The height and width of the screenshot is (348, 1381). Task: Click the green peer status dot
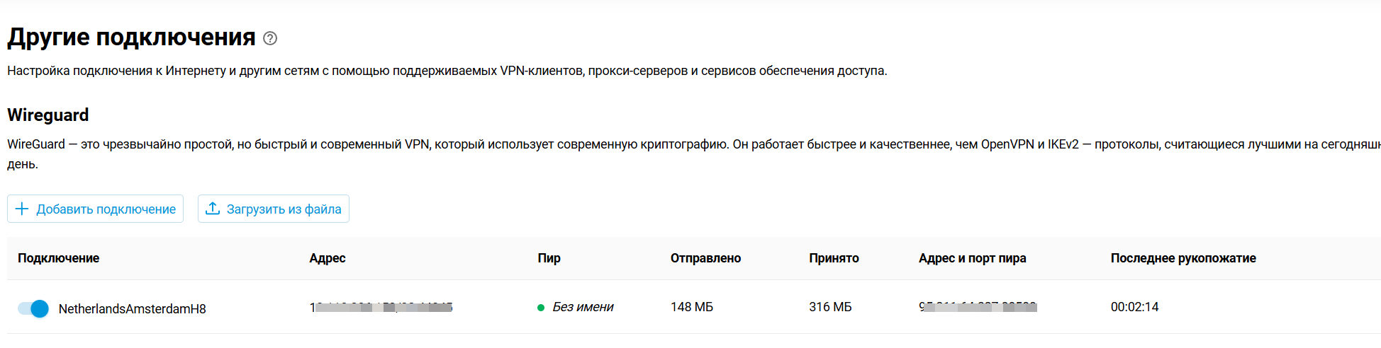[x=541, y=308]
